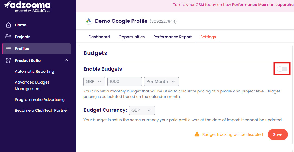Screen dimensions: 294x152
Task: Go to the Dashboard tab
Action: (99, 37)
